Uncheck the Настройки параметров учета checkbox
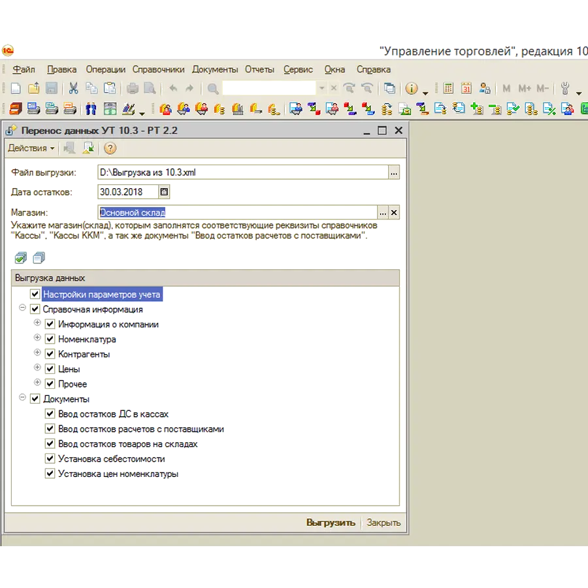Screen dimensions: 588x588 click(x=35, y=294)
